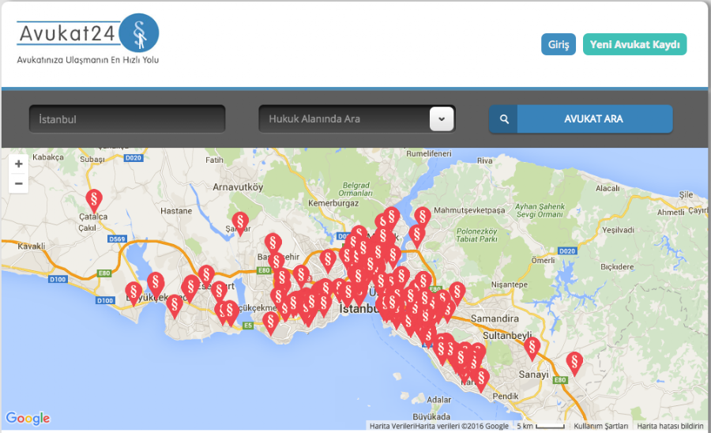Viewport: 711px width, 433px height.
Task: Click the Belgrad Ormanları label
Action: pos(356,189)
